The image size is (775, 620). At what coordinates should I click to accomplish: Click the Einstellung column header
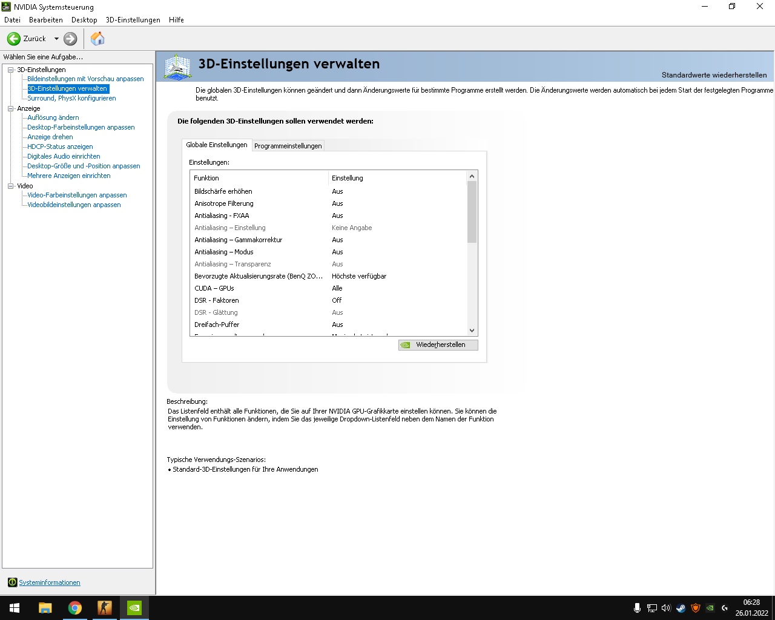[x=398, y=178]
